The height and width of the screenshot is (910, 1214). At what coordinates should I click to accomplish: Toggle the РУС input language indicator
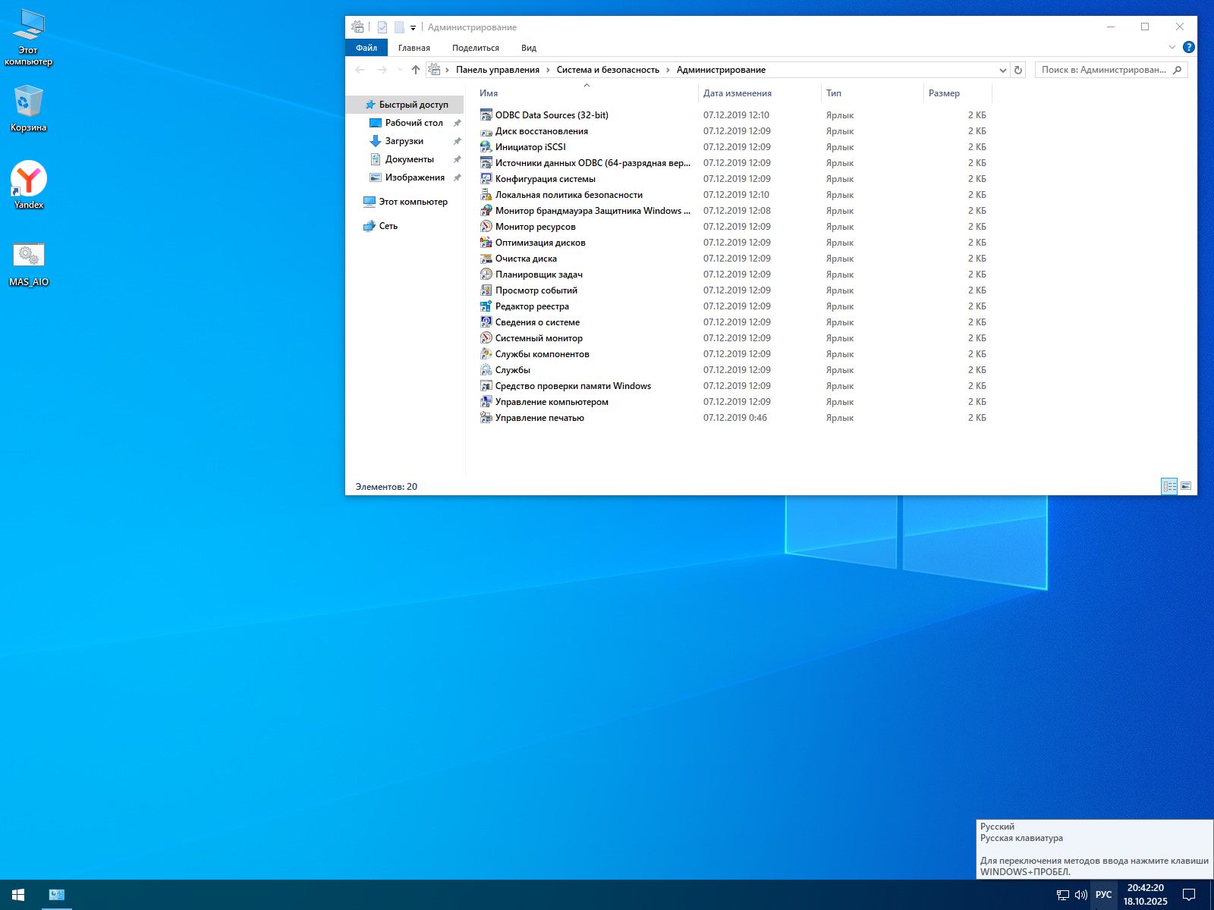(1103, 895)
